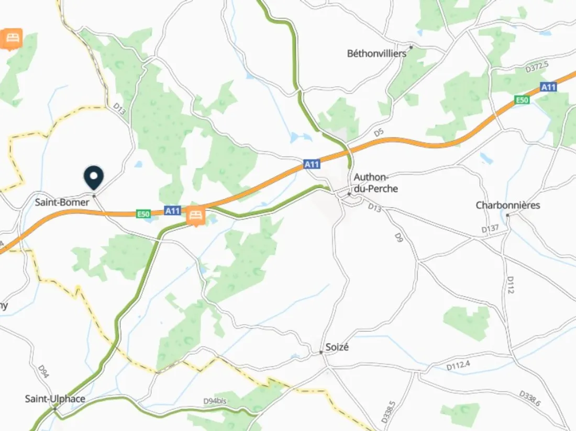The image size is (576, 431).
Task: Select the Saint-Ulphace place label
Action: 55,399
